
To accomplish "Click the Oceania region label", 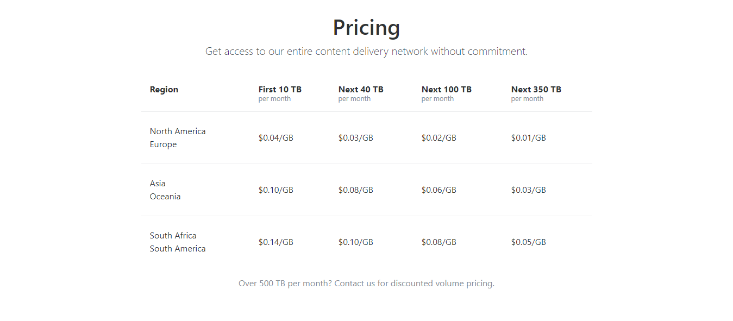I will (x=165, y=197).
